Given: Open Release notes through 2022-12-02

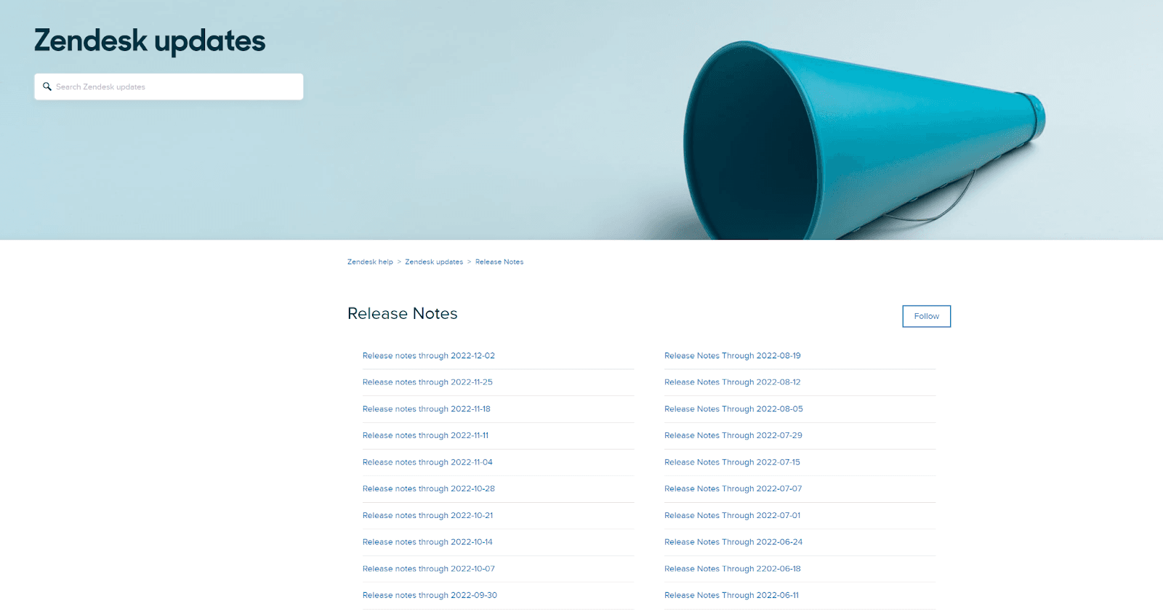Looking at the screenshot, I should (428, 356).
